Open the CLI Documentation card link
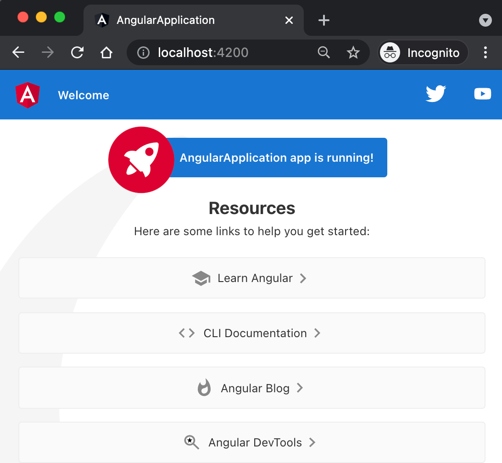The image size is (502, 463). (x=252, y=333)
